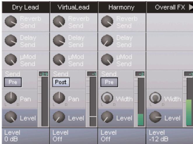Click VirtuaLead 'Level Off' readout
This screenshot has height=144, width=193.
(74, 136)
